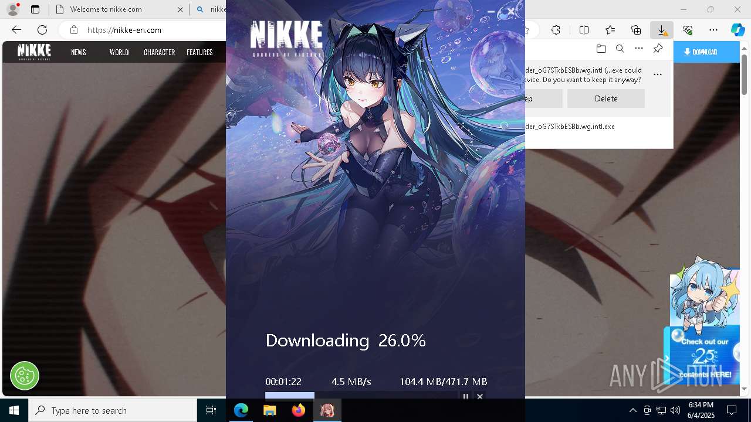Close the Welcome to nikke.com tab
The height and width of the screenshot is (422, 751).
coord(180,9)
